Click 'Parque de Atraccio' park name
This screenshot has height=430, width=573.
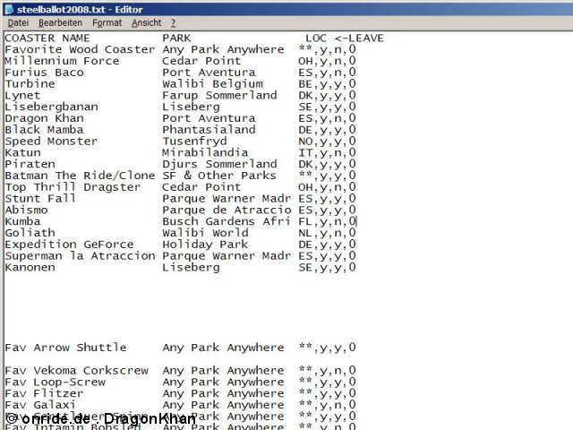(227, 210)
